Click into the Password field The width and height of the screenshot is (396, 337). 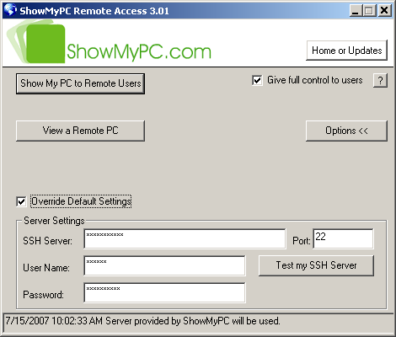(164, 292)
